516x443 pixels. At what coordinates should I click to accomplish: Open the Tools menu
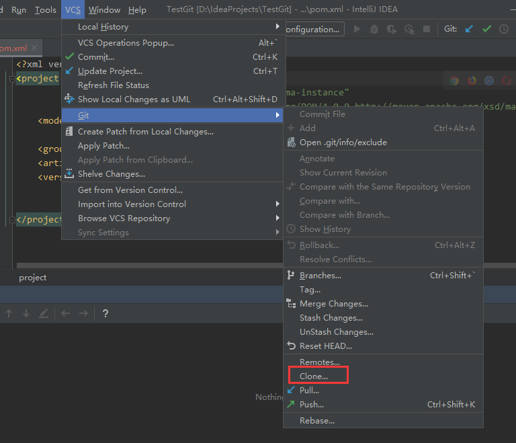coord(46,10)
